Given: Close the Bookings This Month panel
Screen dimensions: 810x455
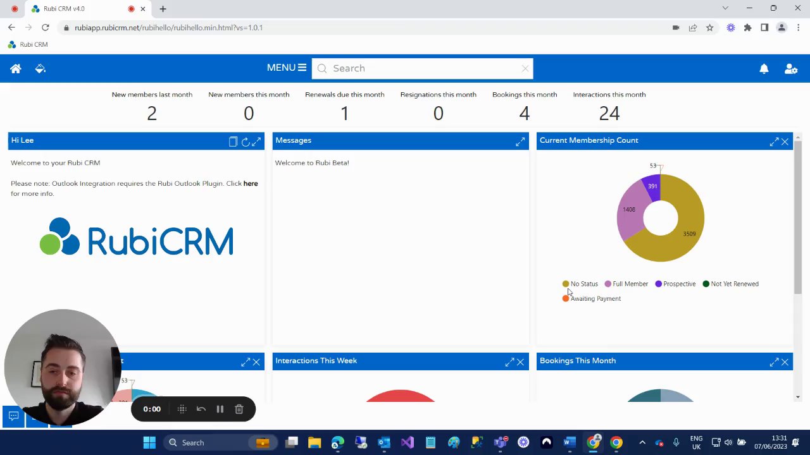Looking at the screenshot, I should (785, 362).
